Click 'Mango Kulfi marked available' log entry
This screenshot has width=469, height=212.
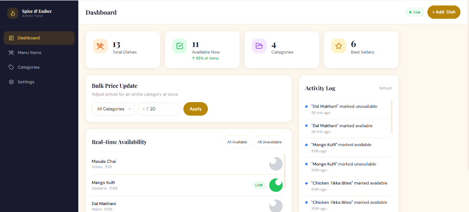[x=348, y=147]
